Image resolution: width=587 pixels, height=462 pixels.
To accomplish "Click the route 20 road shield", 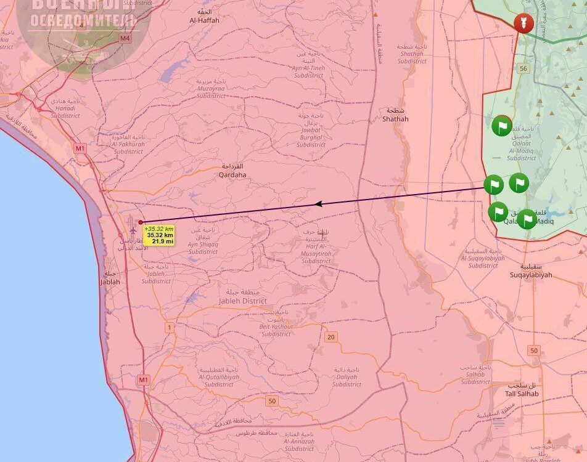I will (x=332, y=336).
